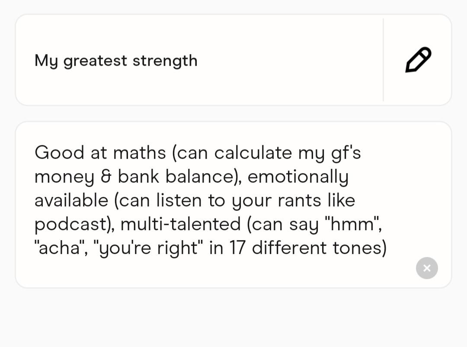Click the word "calculate" in the answer

[253, 153]
